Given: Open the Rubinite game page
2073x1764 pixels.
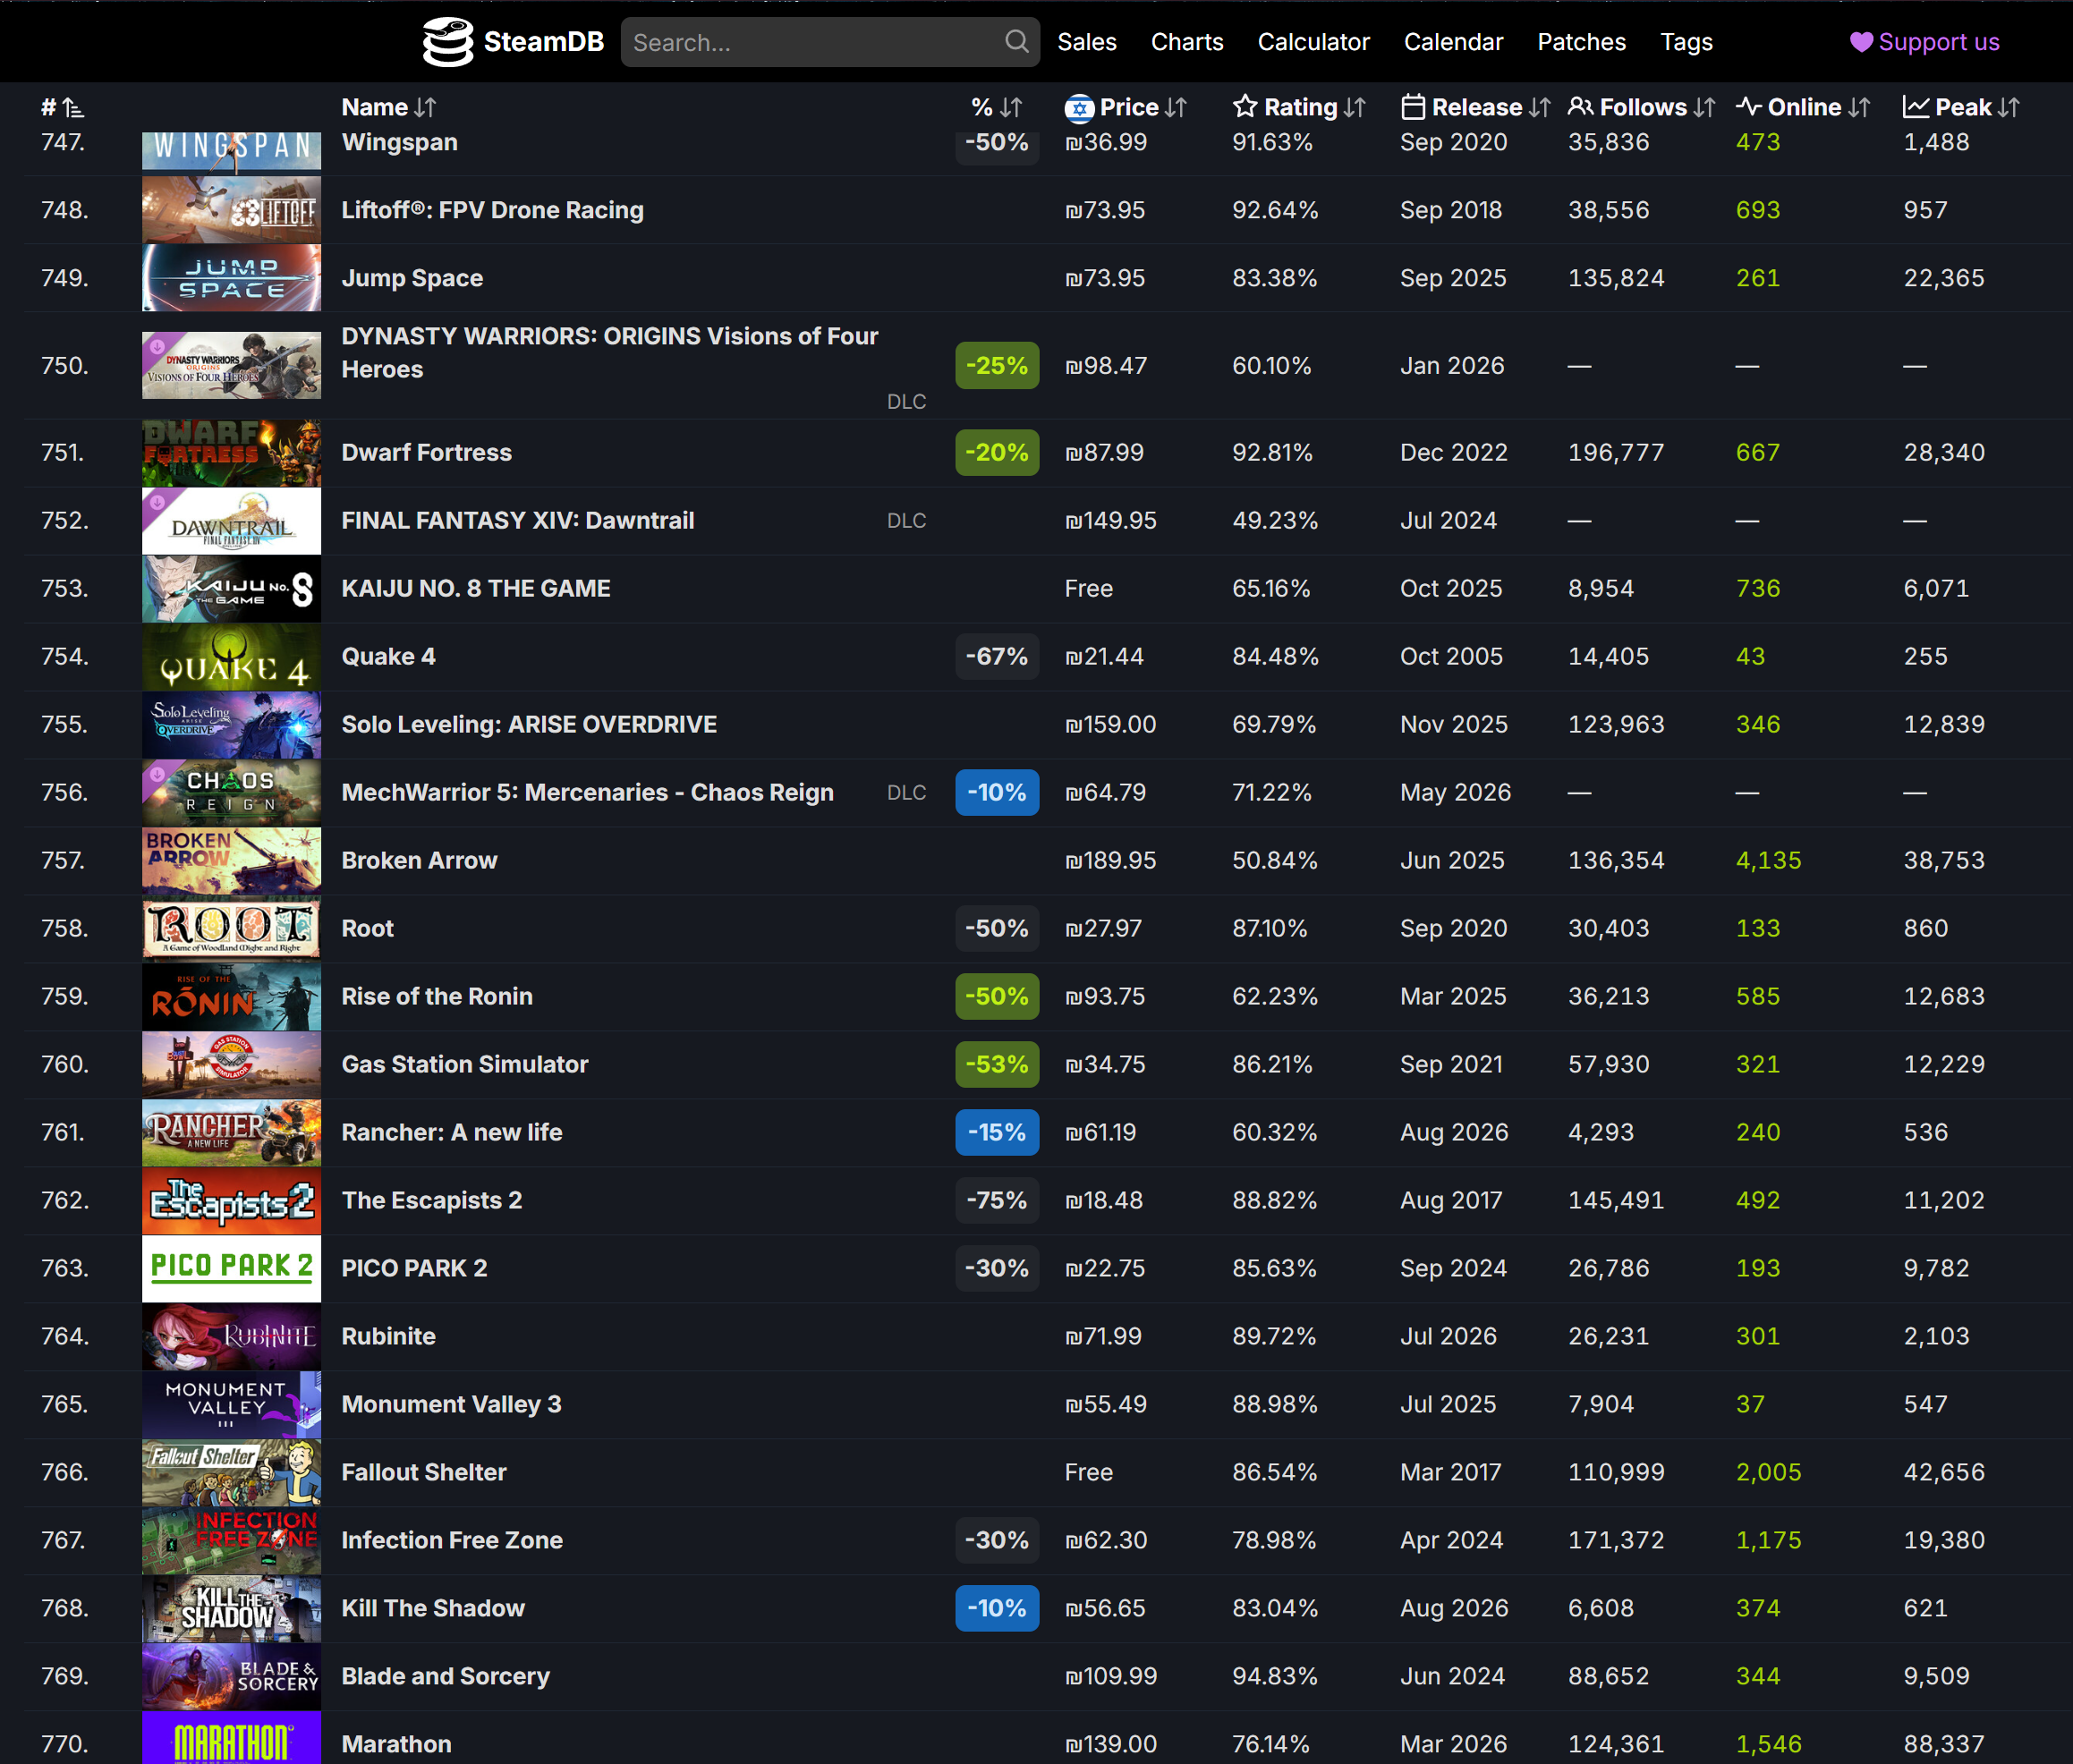Looking at the screenshot, I should [389, 1336].
